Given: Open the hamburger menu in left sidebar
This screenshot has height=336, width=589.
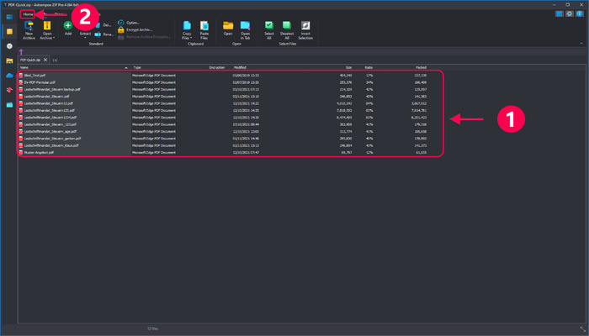Looking at the screenshot, I should click(9, 17).
